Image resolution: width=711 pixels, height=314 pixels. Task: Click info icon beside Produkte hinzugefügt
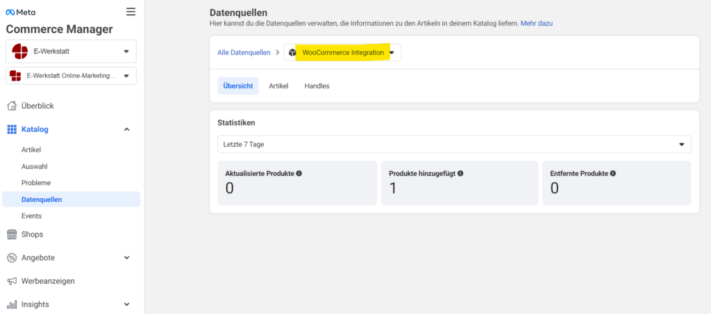point(460,173)
